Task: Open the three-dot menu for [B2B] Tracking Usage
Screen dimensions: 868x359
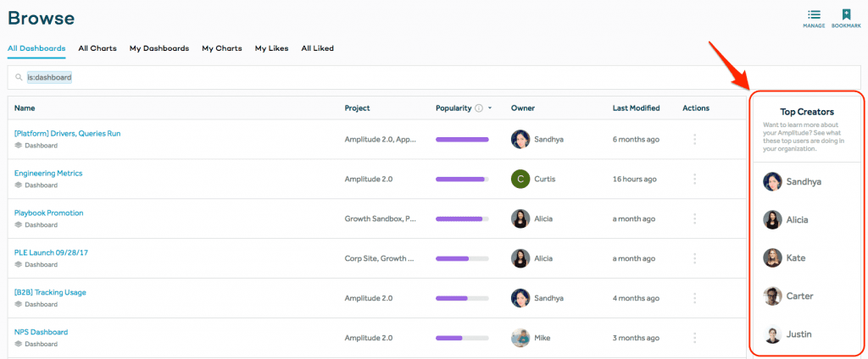Action: 694,298
